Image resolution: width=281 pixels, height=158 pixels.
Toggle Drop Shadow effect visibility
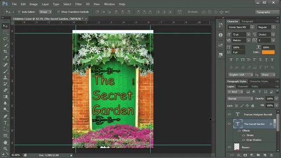coord(243,140)
